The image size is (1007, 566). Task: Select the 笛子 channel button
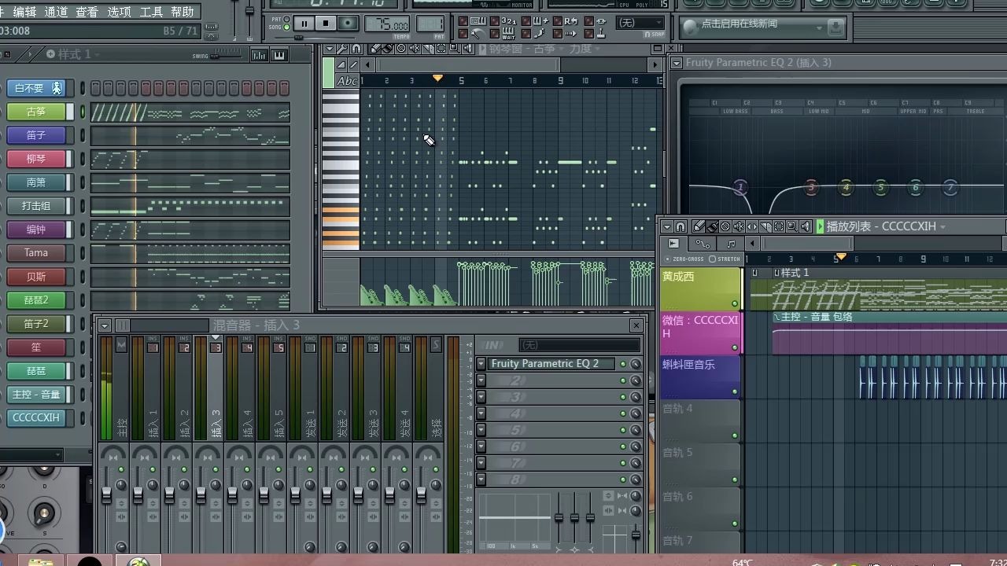point(36,135)
